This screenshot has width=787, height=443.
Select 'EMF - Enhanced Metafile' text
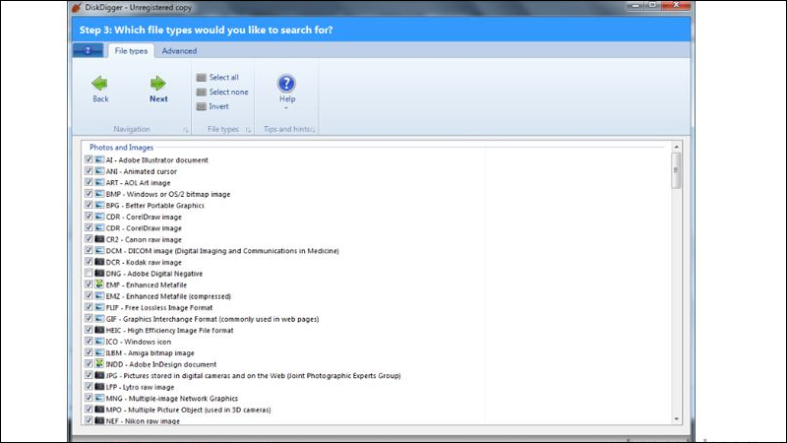click(x=146, y=285)
